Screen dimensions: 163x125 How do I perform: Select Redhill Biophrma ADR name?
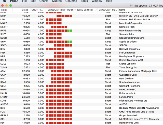click(x=131, y=60)
